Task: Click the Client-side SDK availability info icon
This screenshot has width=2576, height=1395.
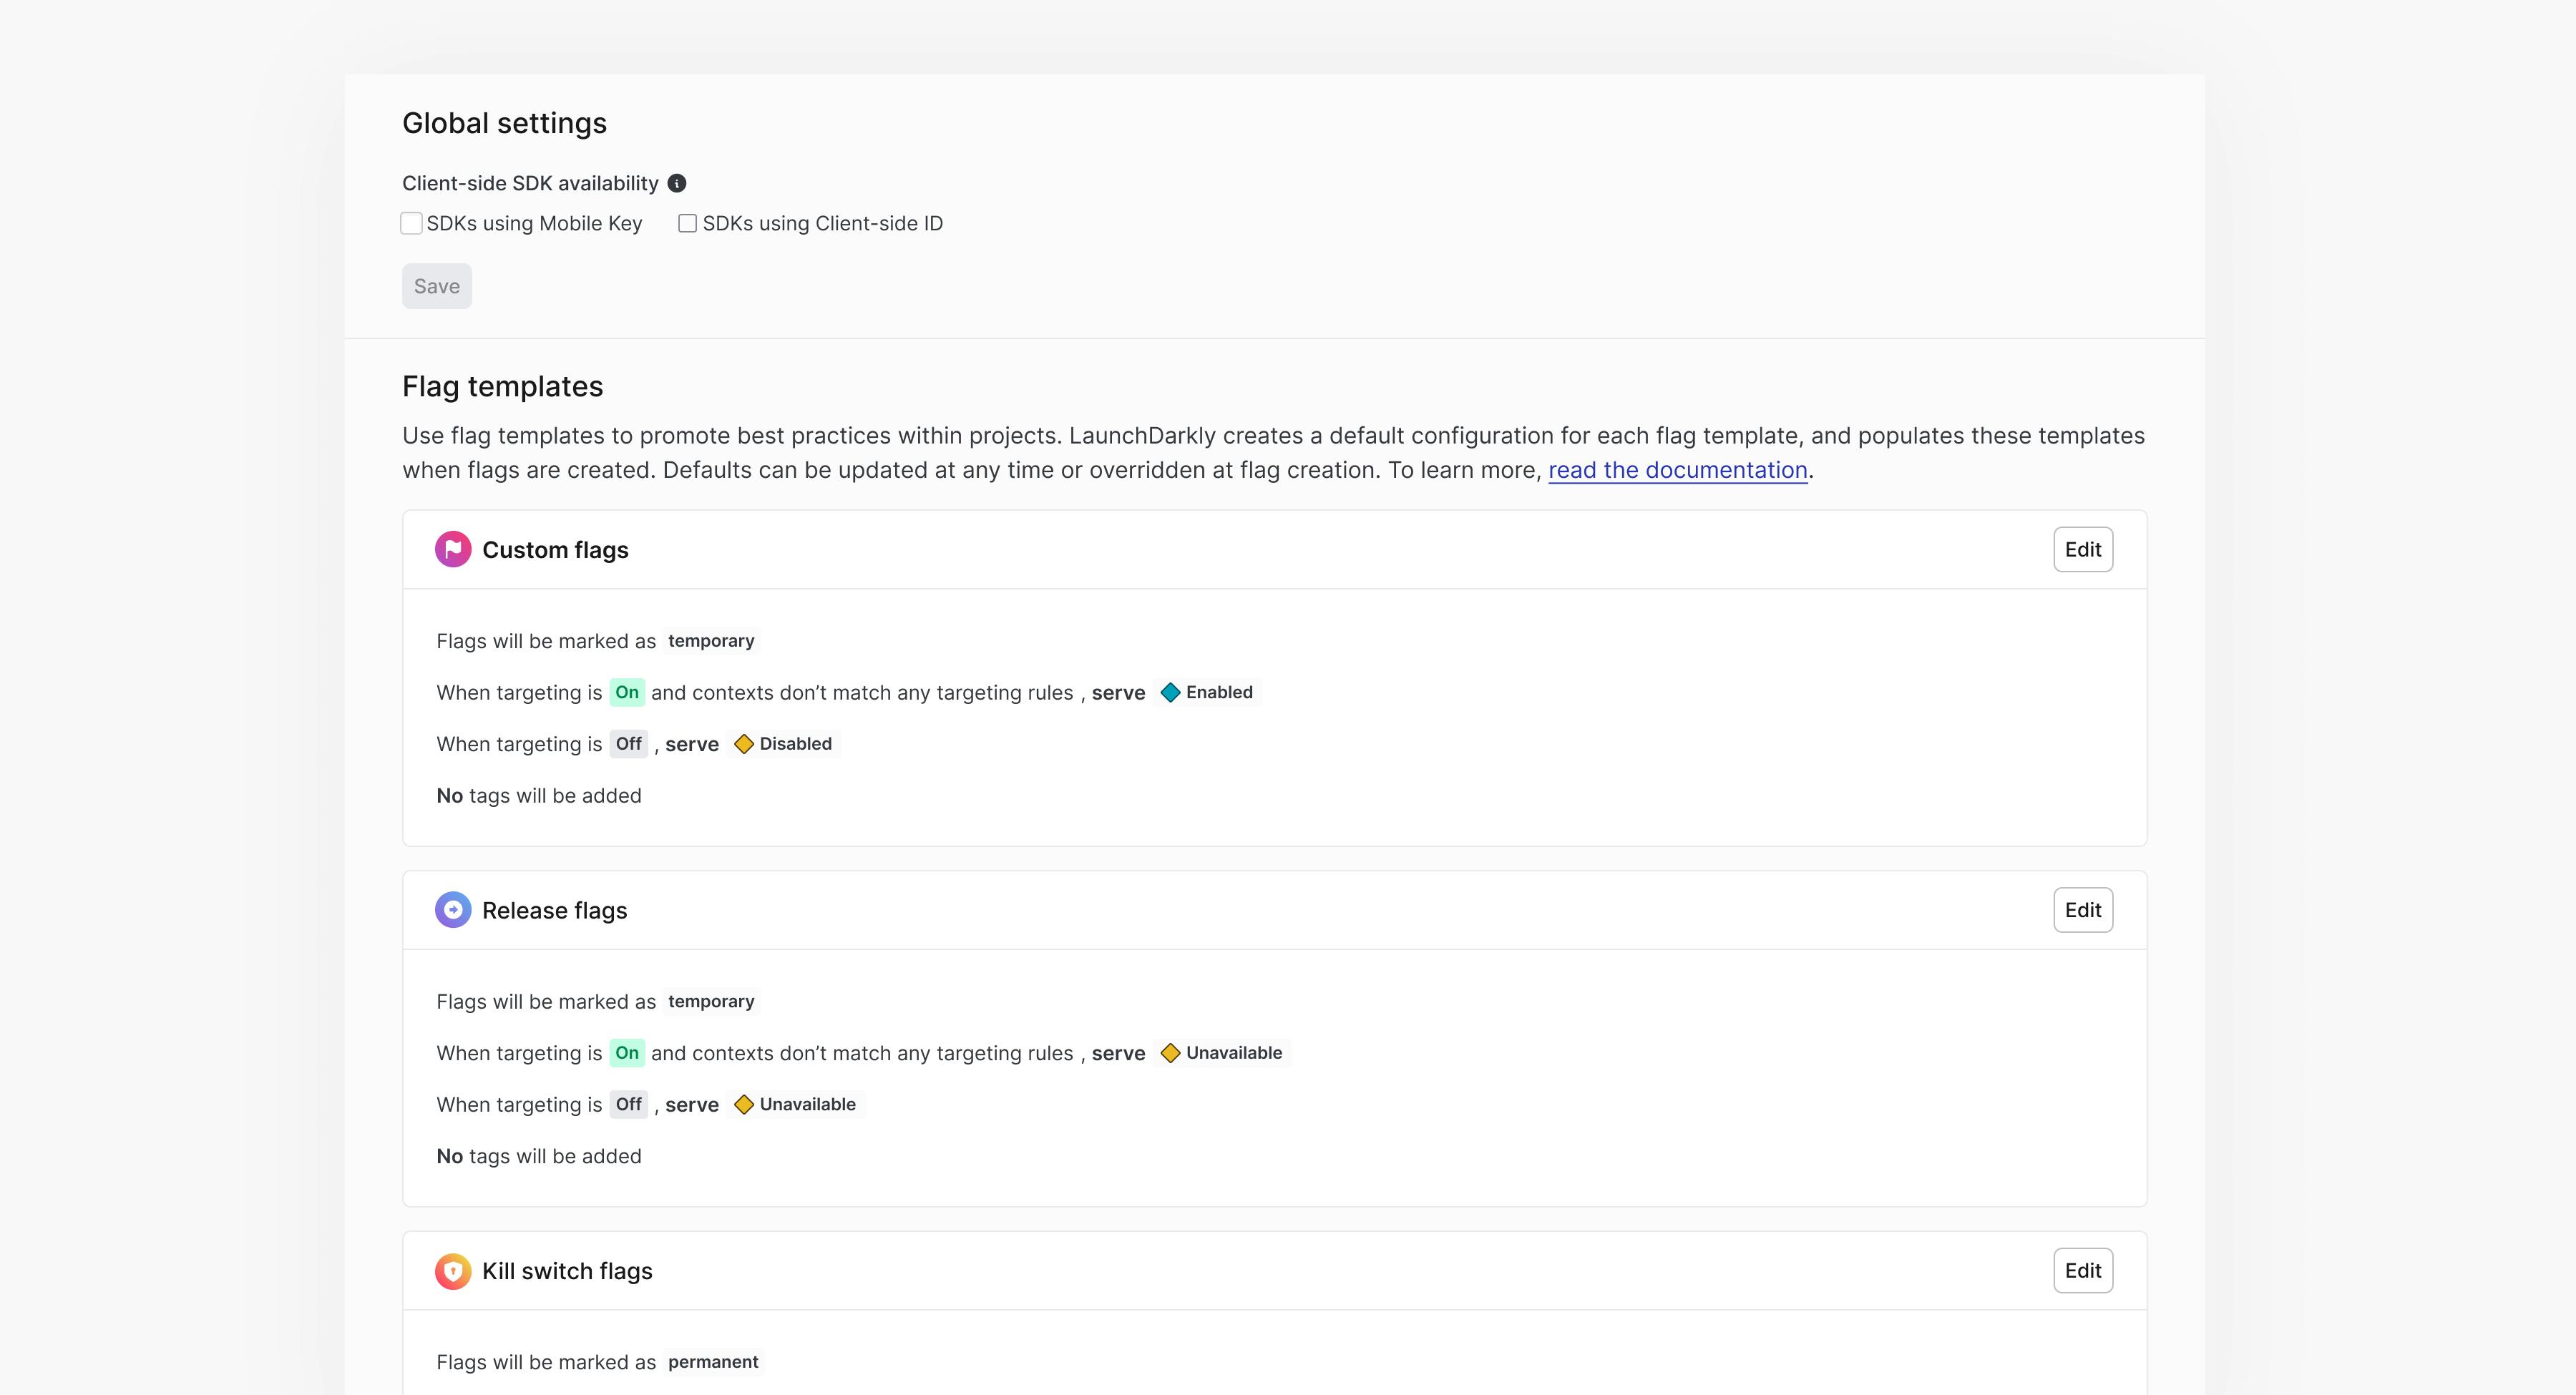Action: [x=677, y=183]
